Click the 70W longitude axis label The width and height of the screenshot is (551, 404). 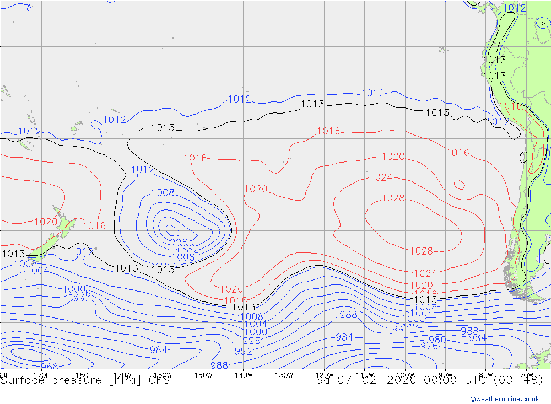click(526, 375)
